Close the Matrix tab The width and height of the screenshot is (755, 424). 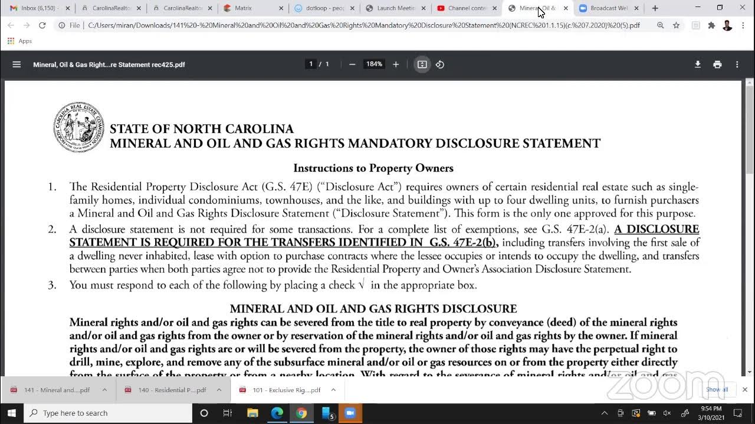click(281, 8)
